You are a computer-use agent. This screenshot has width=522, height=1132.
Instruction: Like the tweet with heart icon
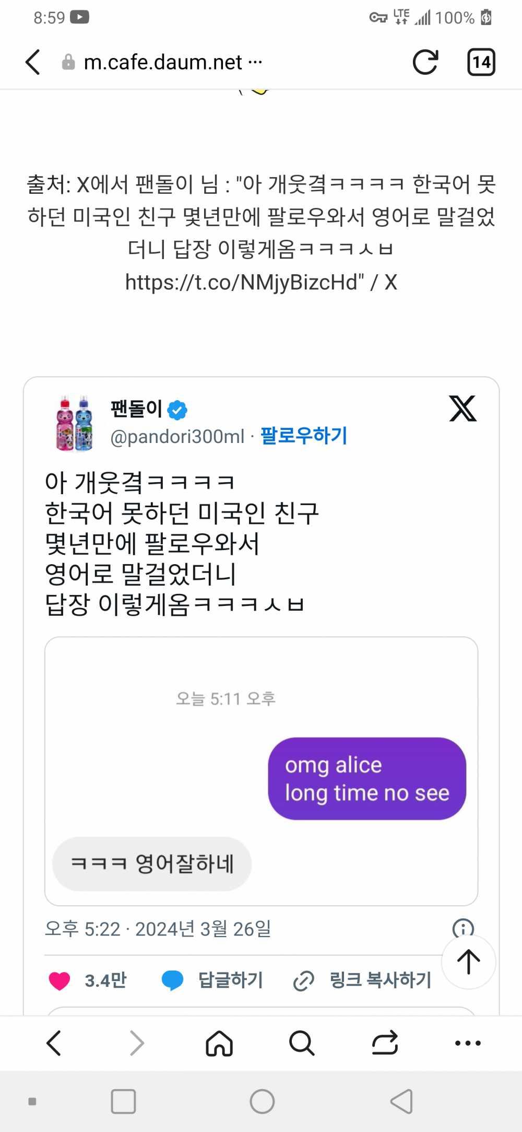pyautogui.click(x=60, y=981)
